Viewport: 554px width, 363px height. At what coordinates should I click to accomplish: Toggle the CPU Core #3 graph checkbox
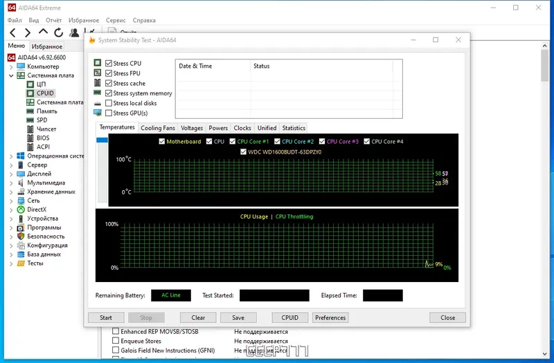pos(322,142)
